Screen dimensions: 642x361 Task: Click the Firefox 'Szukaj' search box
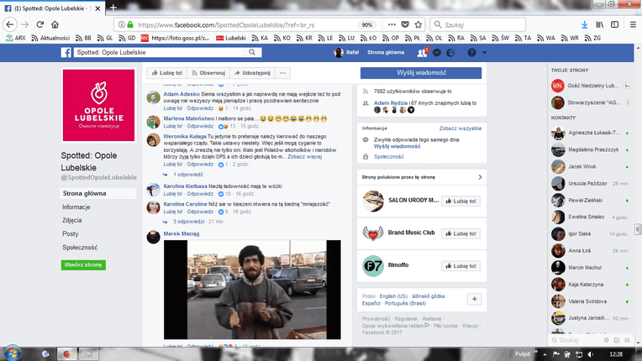[x=478, y=24]
